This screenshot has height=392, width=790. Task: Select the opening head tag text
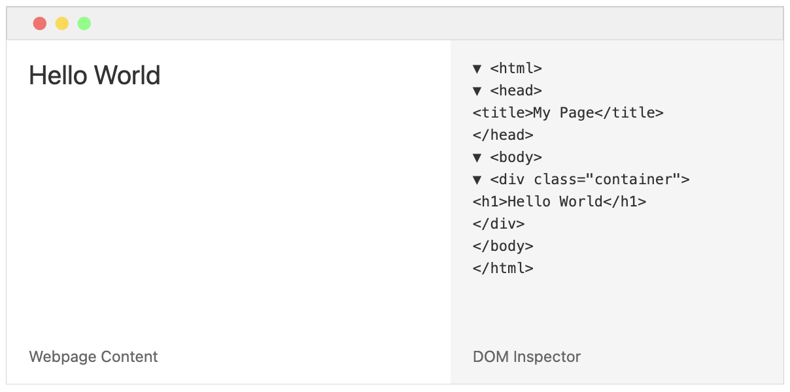(x=516, y=91)
